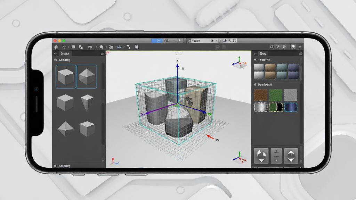Select the camera-shaped toolbar icon
Viewport: 356px width, 200px height.
coord(111,47)
